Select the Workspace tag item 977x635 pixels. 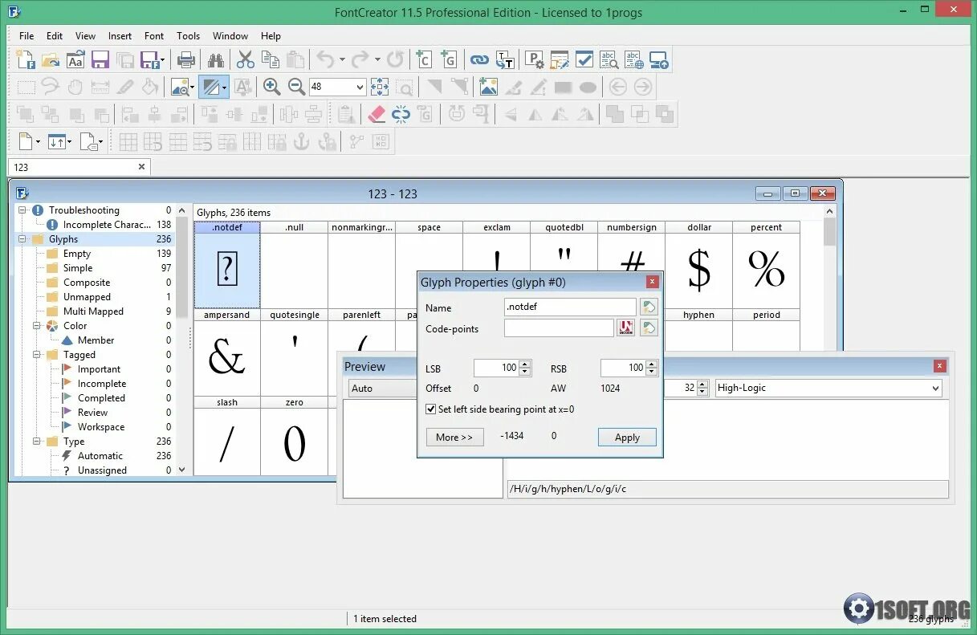pos(101,427)
